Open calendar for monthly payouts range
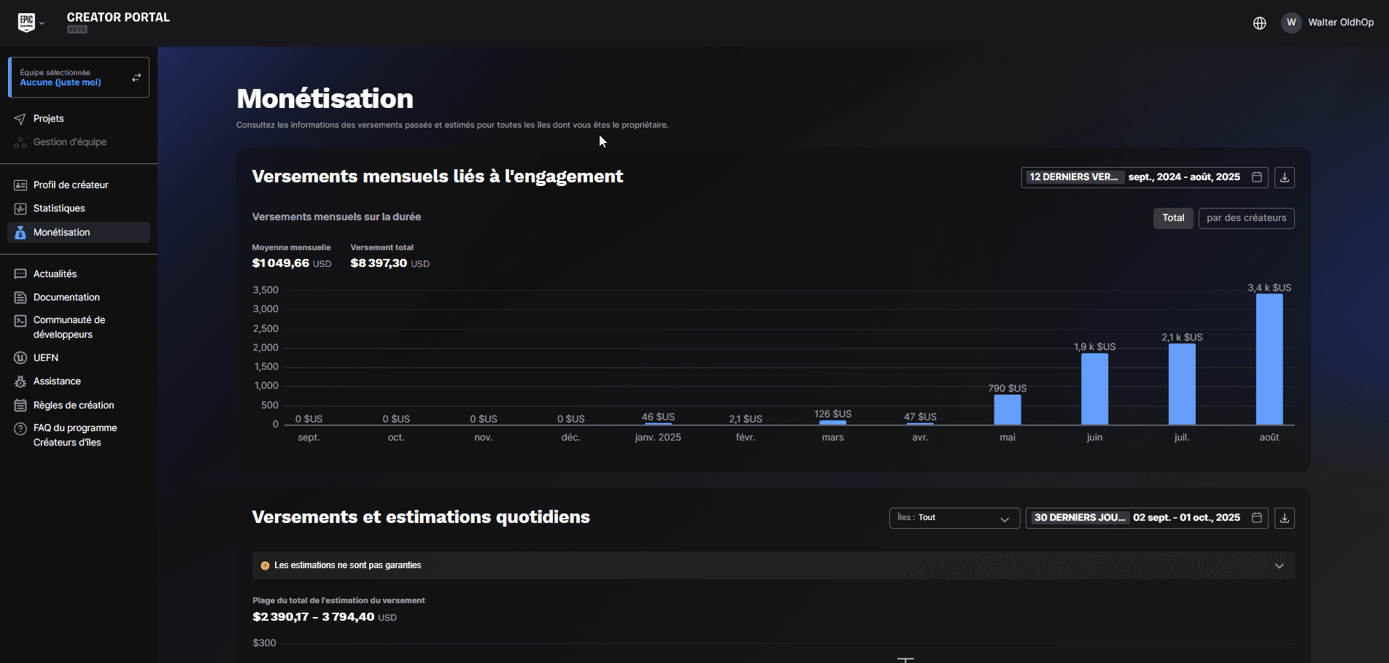 click(1257, 177)
